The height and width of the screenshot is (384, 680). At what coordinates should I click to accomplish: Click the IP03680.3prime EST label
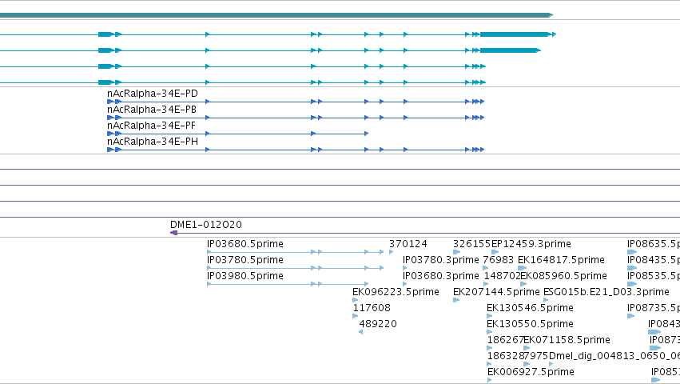pyautogui.click(x=441, y=276)
